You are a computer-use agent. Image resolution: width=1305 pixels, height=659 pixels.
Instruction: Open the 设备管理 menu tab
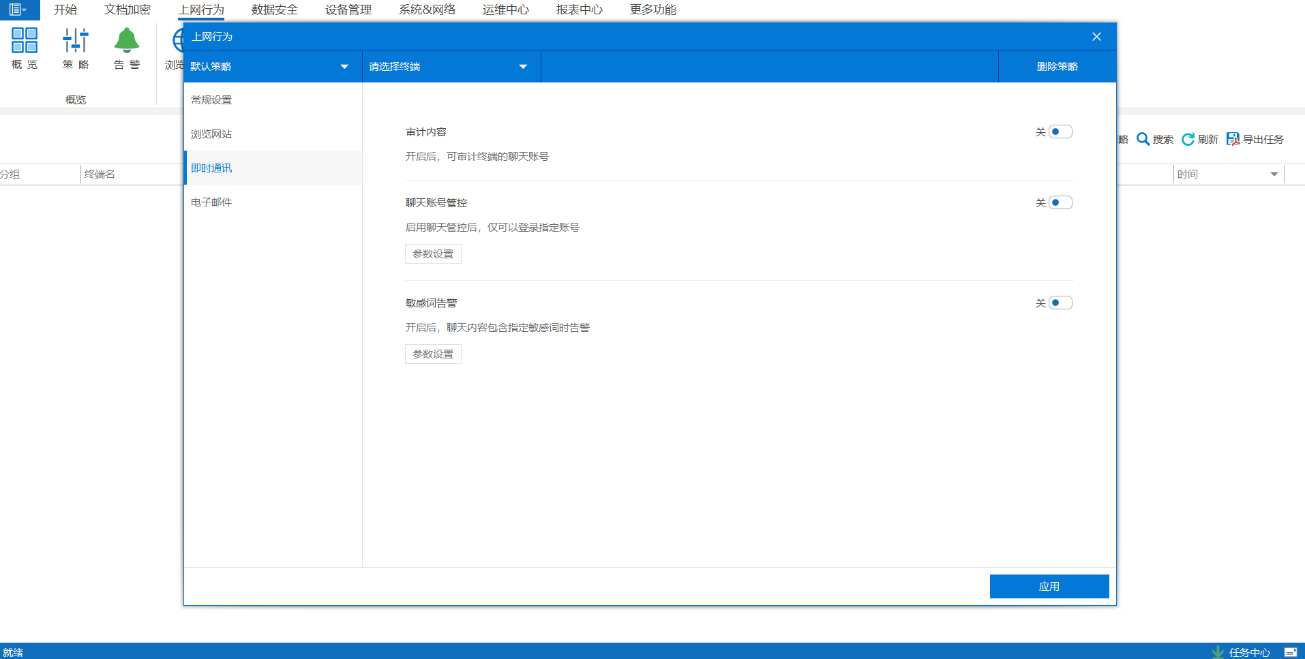tap(348, 10)
